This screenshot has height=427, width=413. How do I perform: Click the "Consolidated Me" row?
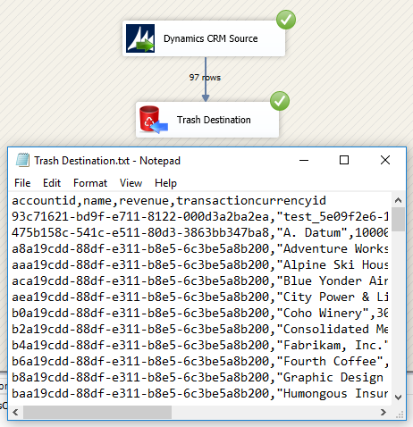point(200,329)
